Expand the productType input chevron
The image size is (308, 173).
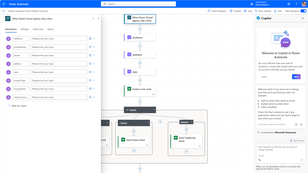(x=94, y=80)
